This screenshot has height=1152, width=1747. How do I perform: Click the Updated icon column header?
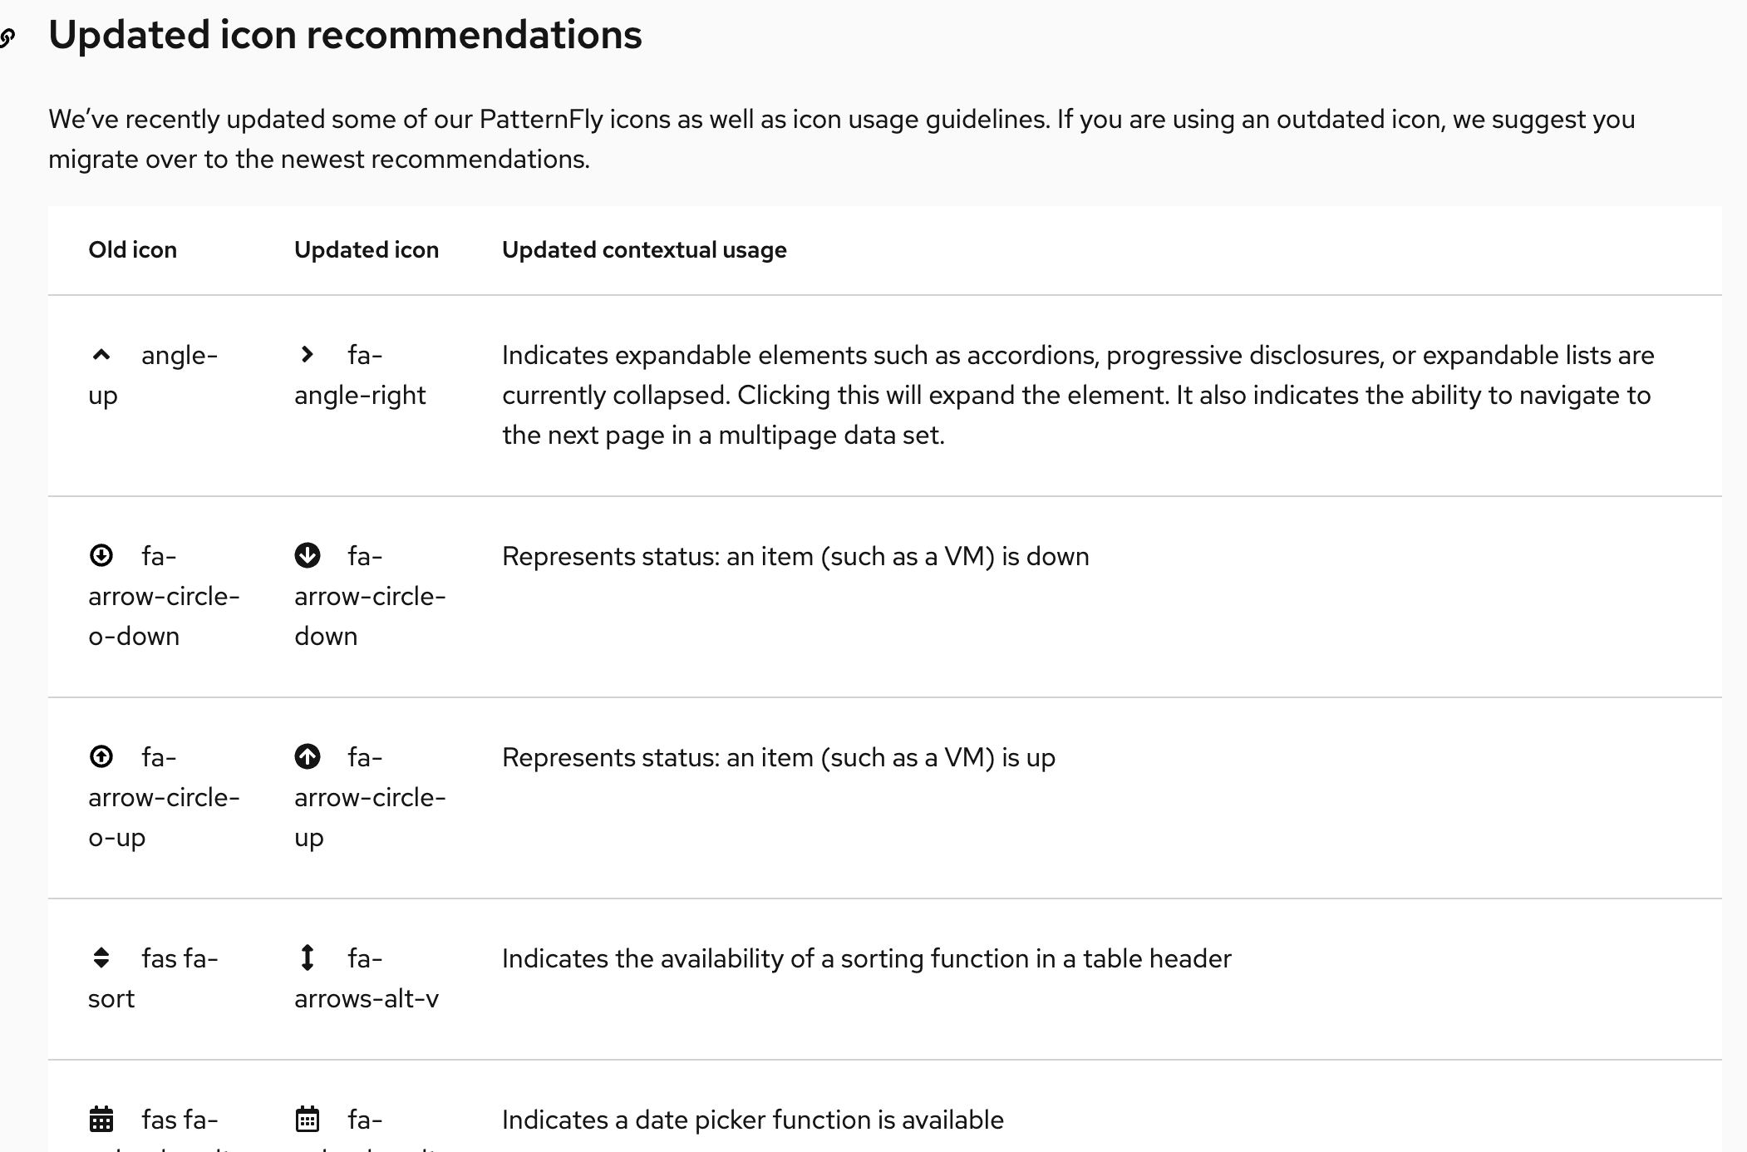tap(367, 249)
